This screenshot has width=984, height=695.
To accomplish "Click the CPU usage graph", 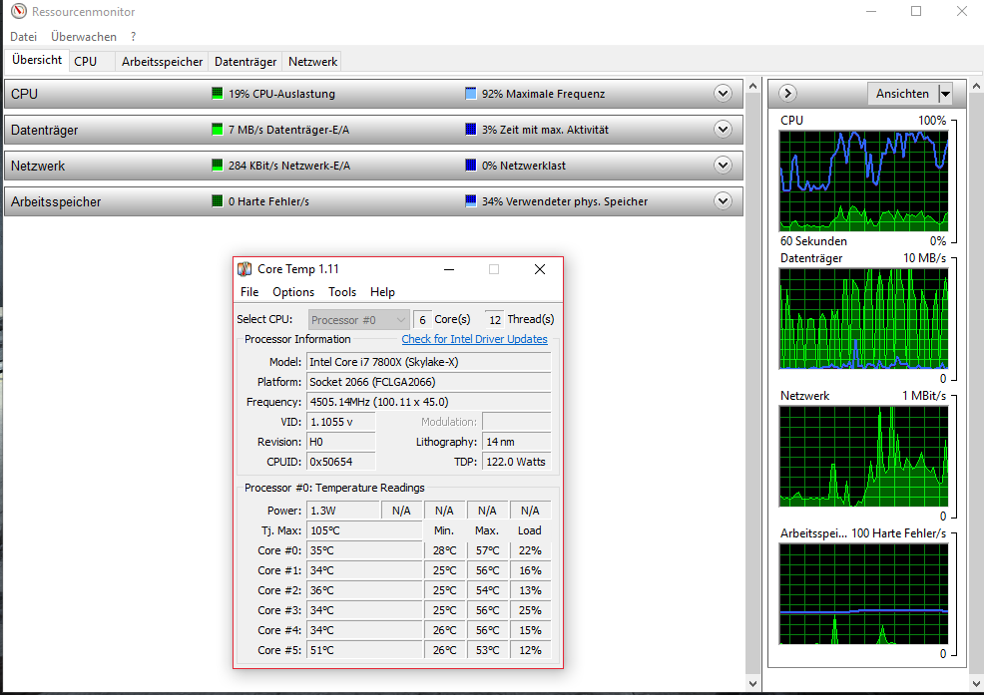I will point(863,180).
